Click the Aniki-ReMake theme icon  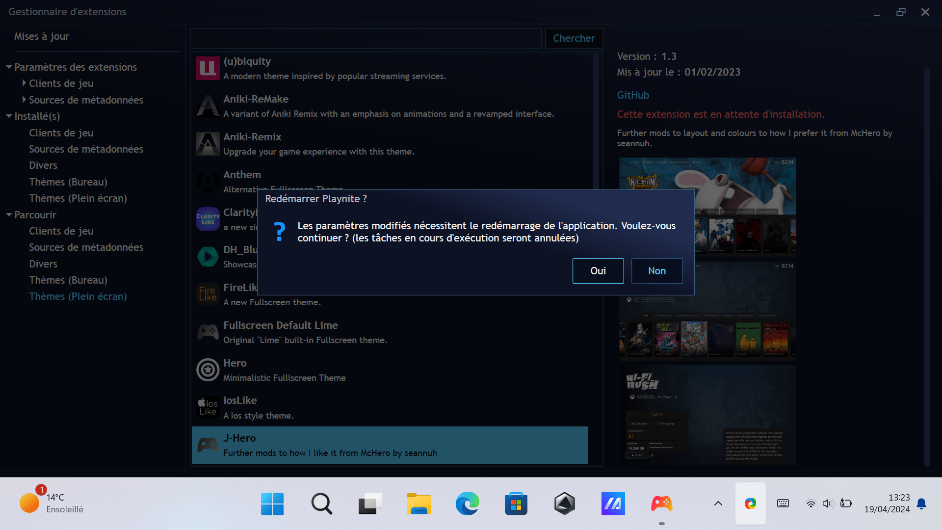click(x=208, y=106)
